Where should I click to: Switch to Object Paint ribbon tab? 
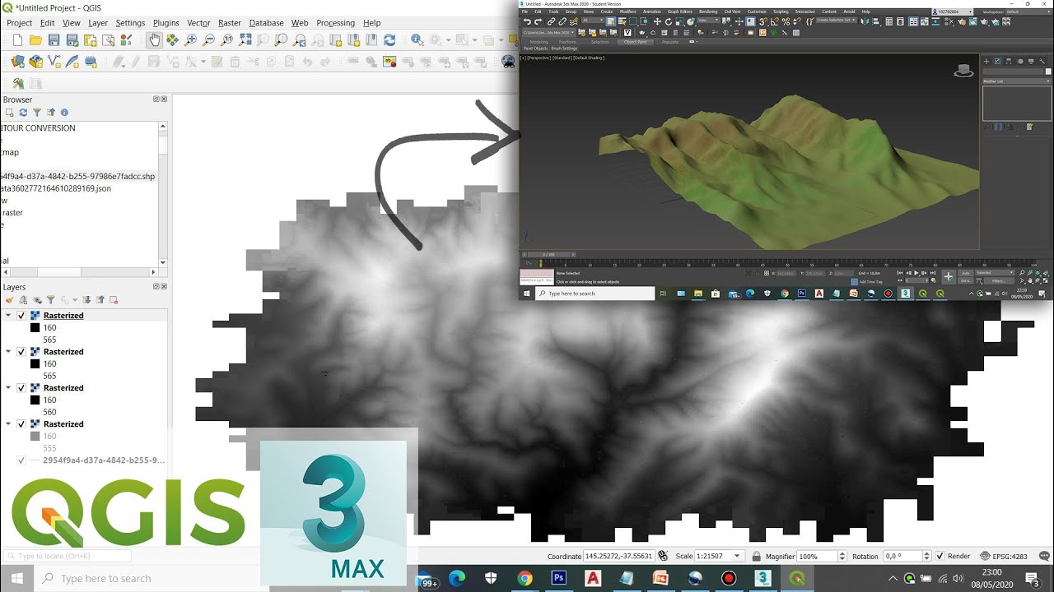point(636,42)
